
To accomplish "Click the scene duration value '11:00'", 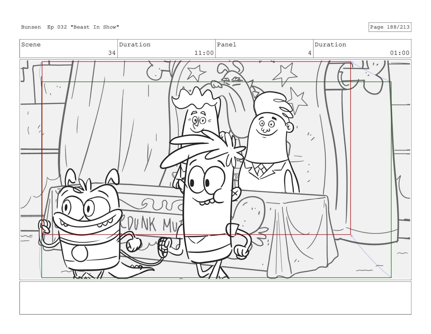I will coord(204,53).
